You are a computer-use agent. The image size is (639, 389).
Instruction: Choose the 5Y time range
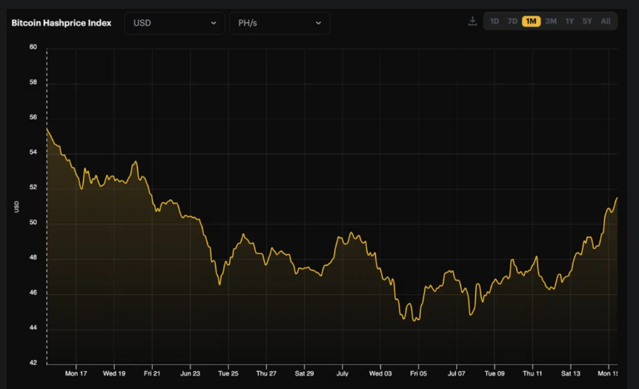pos(587,22)
